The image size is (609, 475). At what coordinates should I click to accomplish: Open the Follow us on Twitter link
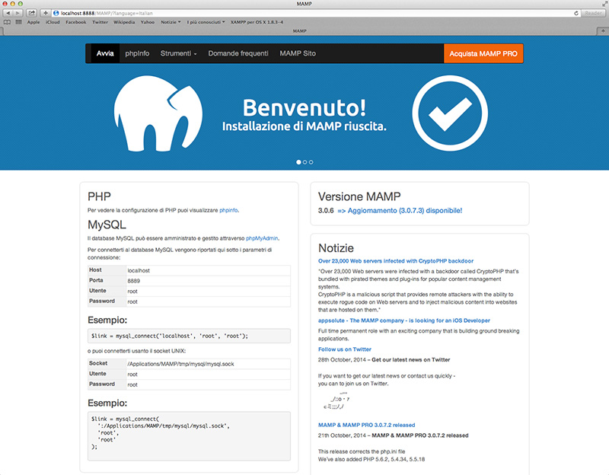[345, 349]
